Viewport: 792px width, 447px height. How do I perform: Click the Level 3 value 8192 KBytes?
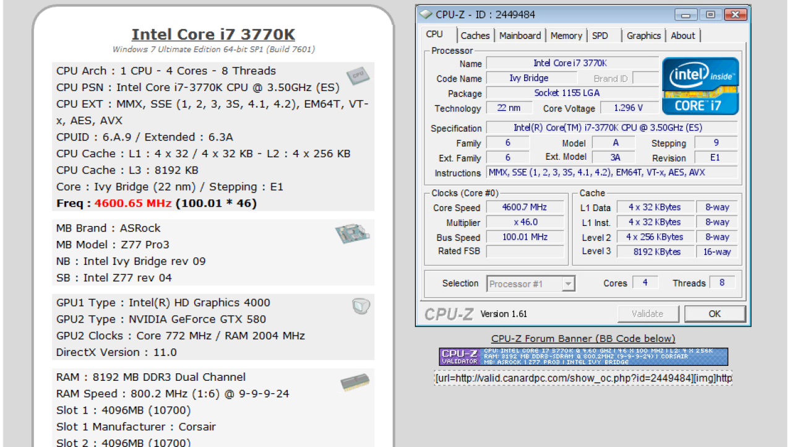[655, 252]
